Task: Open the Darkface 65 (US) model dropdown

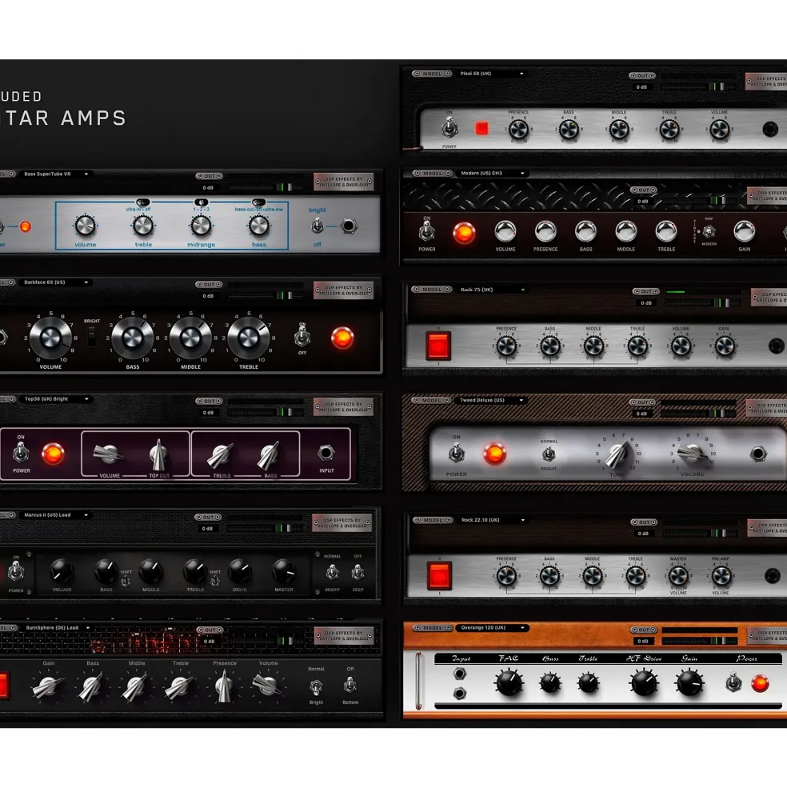Action: point(56,282)
